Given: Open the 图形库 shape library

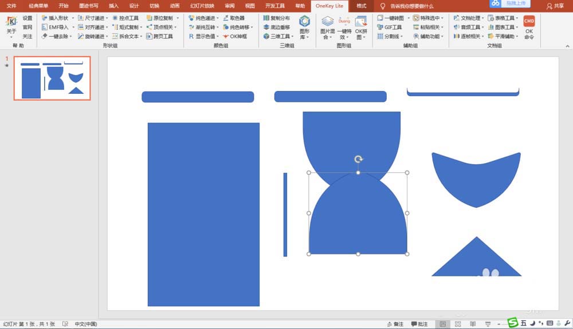Looking at the screenshot, I should pos(304,27).
